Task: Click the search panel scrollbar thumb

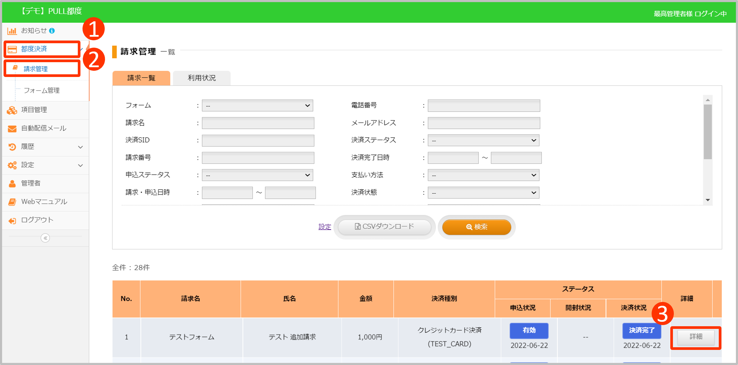Action: tap(708, 132)
